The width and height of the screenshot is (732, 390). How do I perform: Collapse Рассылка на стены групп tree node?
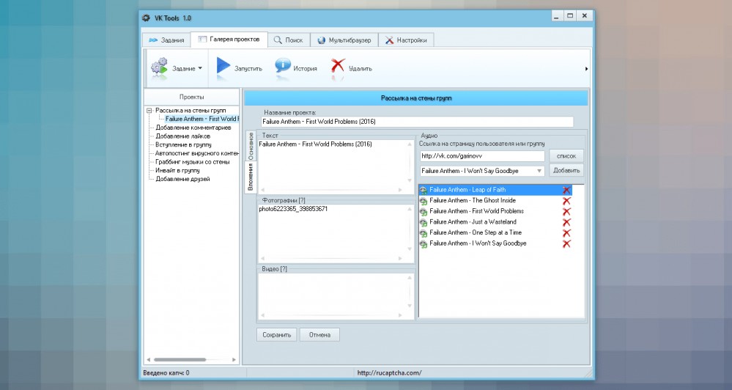click(x=149, y=111)
